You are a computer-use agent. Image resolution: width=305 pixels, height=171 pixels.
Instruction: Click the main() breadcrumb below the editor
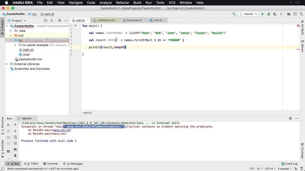click(87, 113)
